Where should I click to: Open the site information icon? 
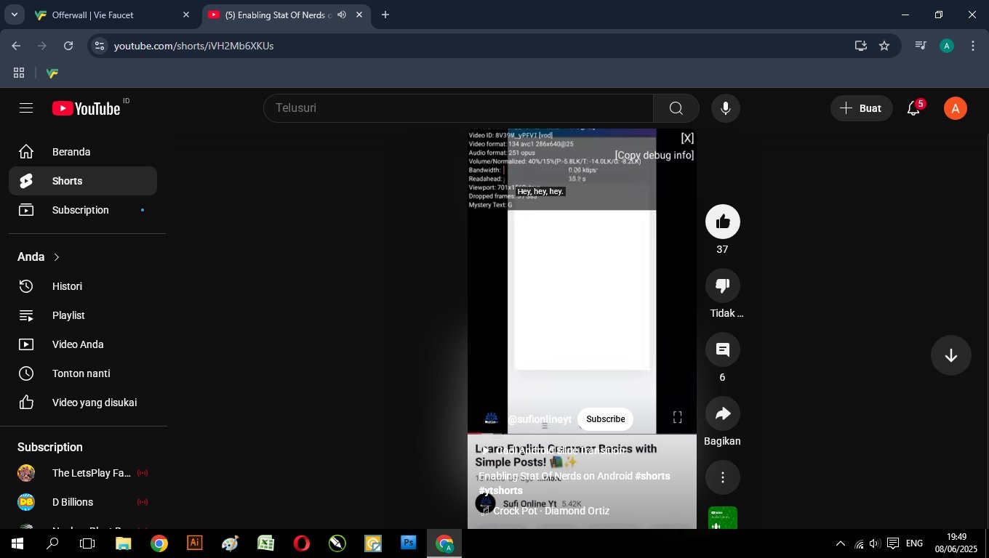pyautogui.click(x=100, y=46)
